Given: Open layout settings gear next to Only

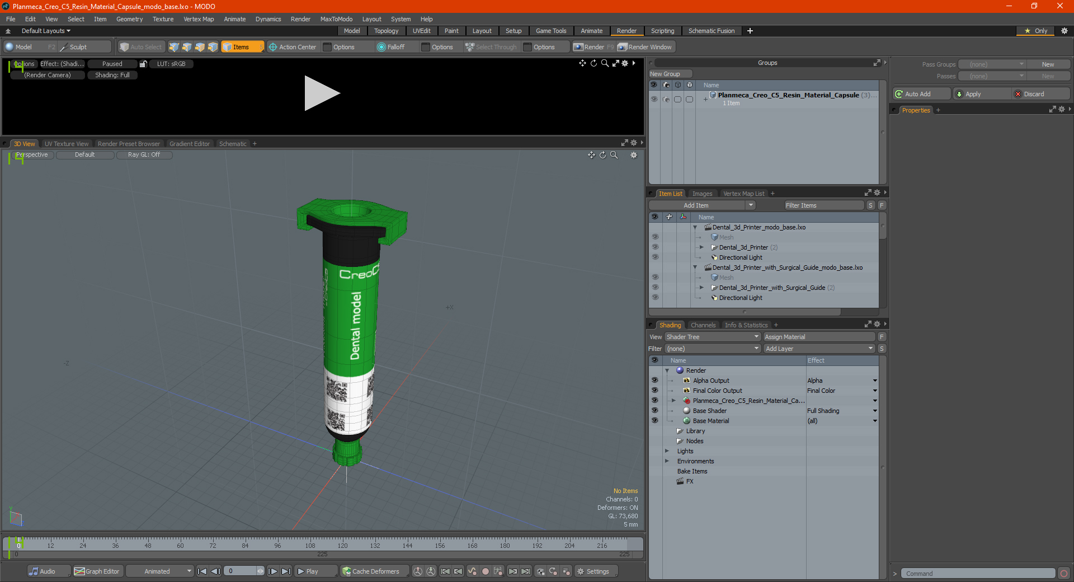Looking at the screenshot, I should pos(1064,31).
